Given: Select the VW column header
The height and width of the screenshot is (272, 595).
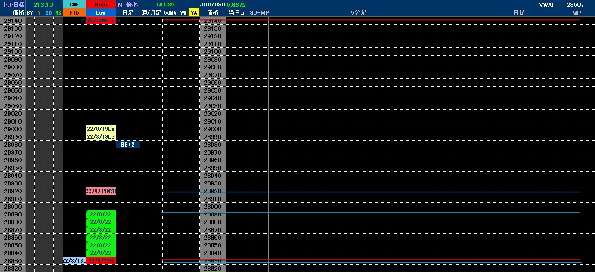Looking at the screenshot, I should (x=183, y=13).
